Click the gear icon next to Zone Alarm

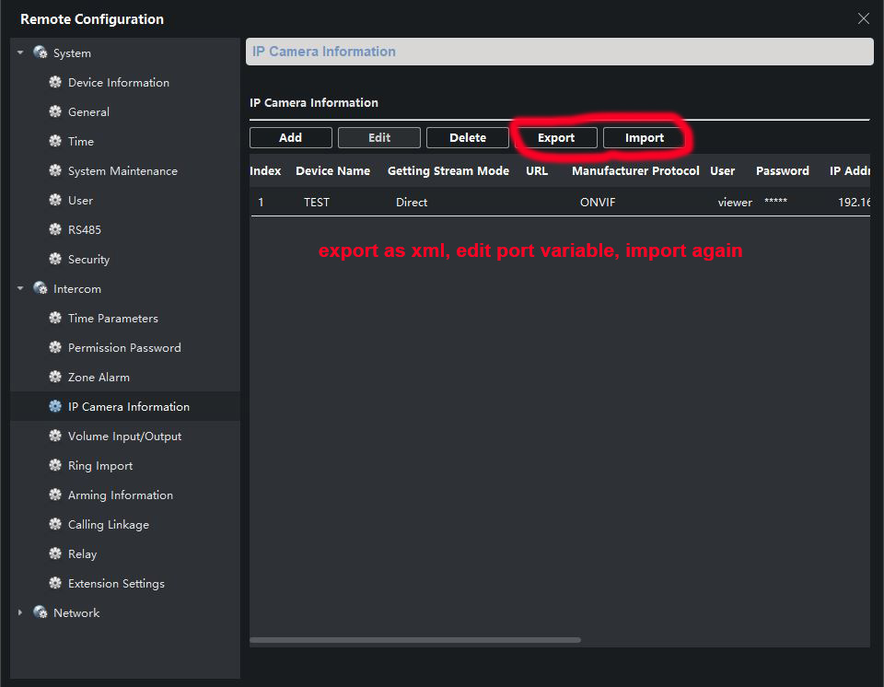click(55, 378)
